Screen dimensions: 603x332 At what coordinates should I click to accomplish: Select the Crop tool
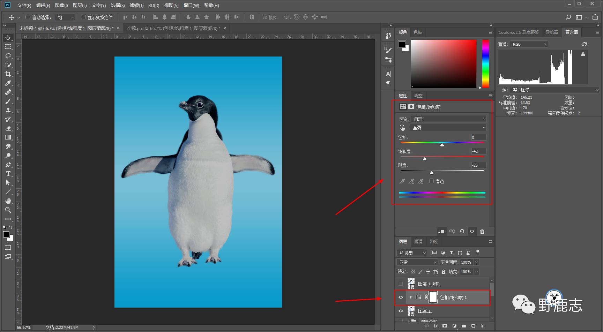pos(8,74)
